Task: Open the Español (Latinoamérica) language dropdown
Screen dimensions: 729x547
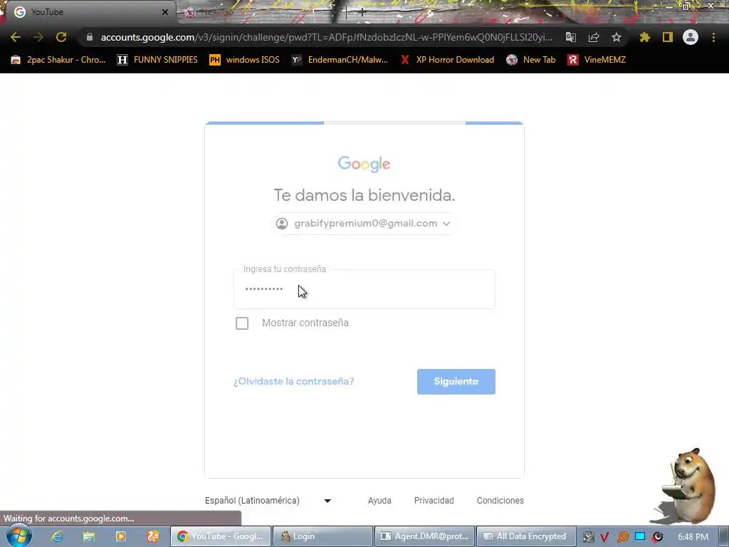Action: [268, 501]
